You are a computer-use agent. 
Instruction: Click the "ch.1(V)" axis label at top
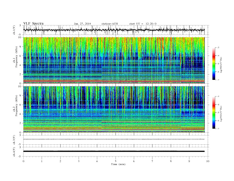14,30
